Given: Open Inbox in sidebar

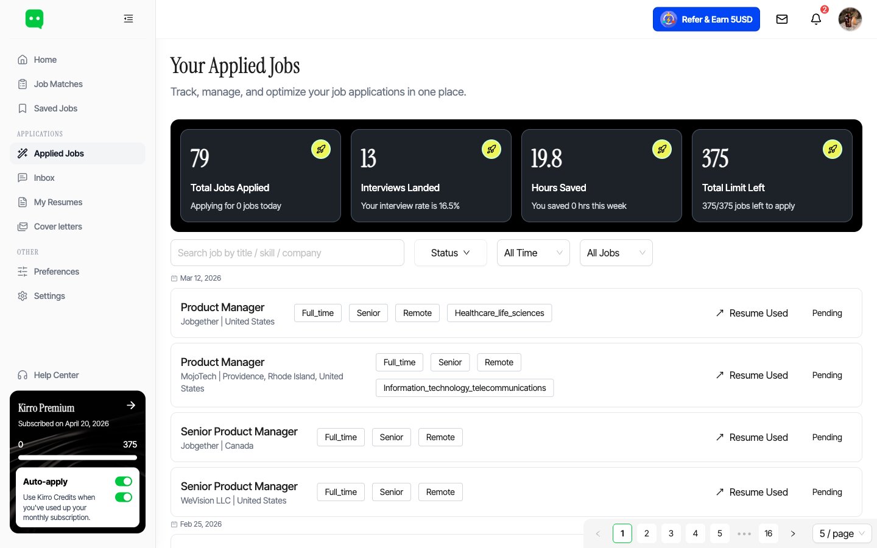Looking at the screenshot, I should (x=77, y=178).
